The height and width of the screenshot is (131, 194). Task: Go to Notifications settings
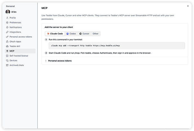[x=20, y=27]
